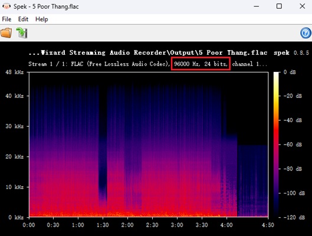Close the Spek window

pyautogui.click(x=302, y=6)
